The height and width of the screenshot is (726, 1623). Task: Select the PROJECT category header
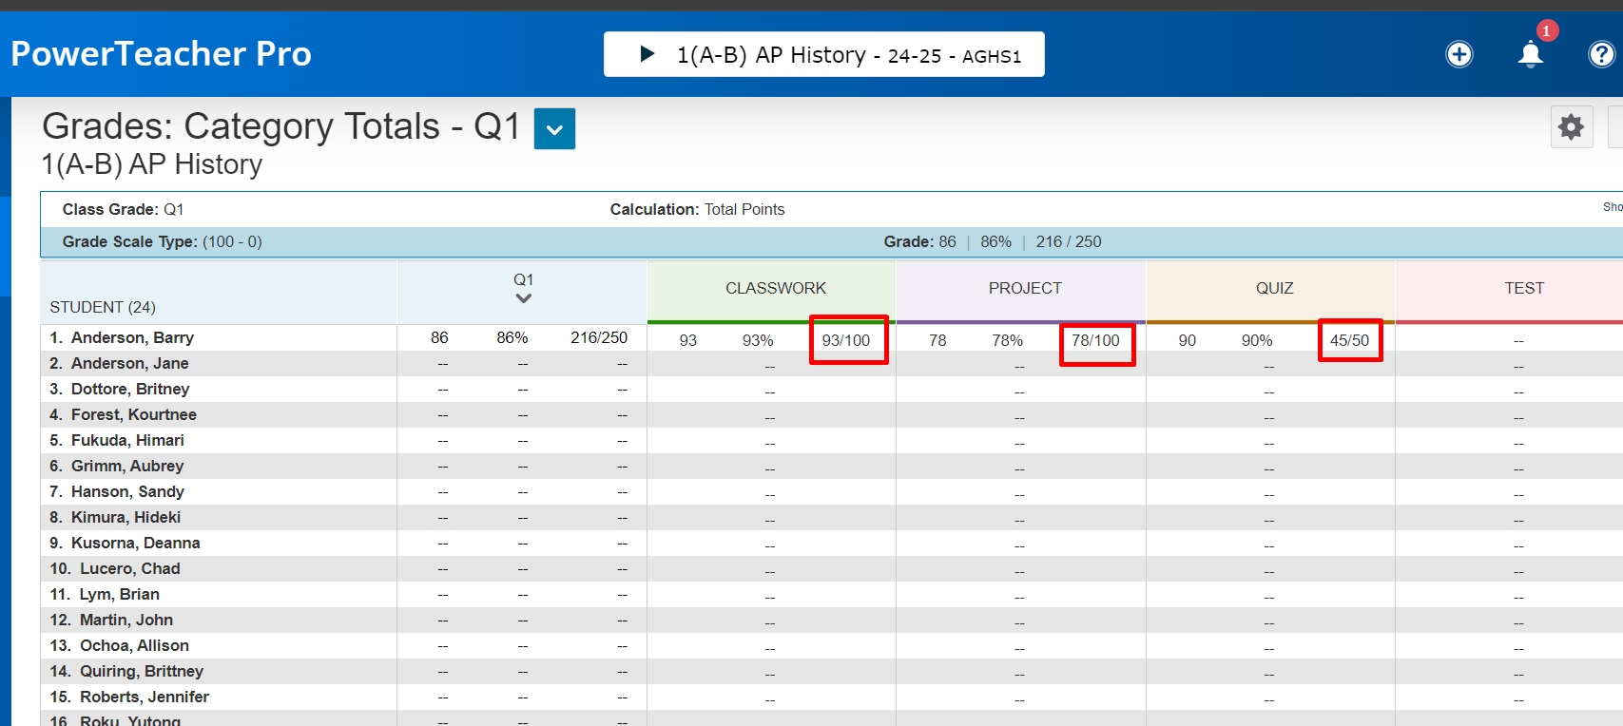pyautogui.click(x=1024, y=288)
